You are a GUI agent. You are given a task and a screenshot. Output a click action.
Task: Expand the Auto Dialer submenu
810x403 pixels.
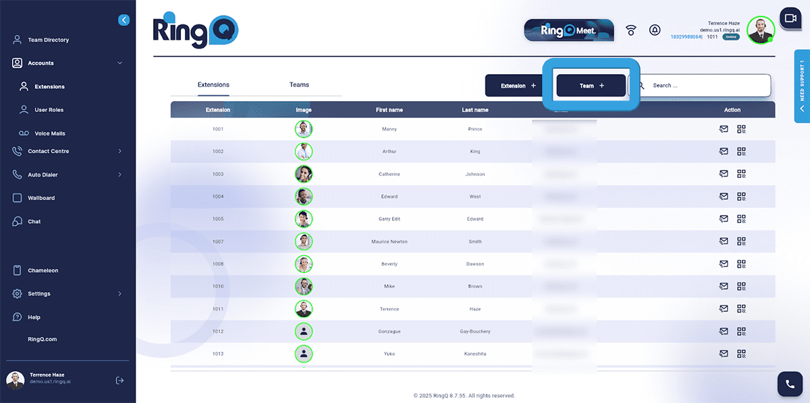point(119,175)
